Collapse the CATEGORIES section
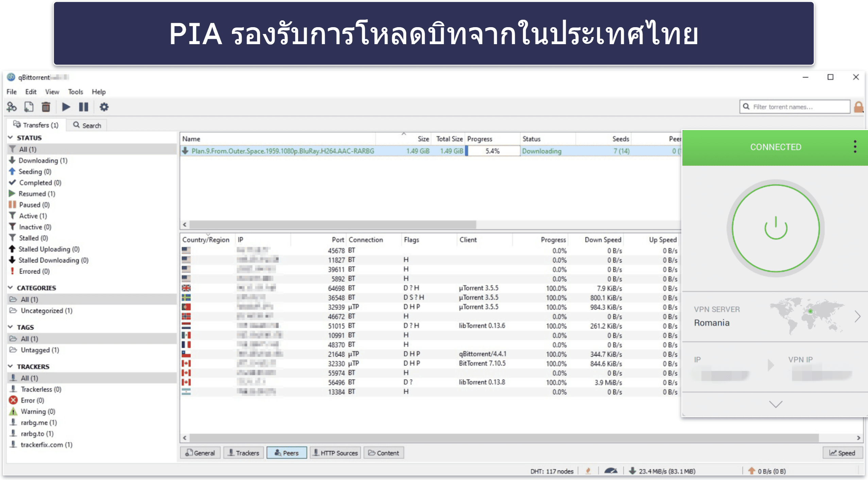This screenshot has width=868, height=480. 11,288
